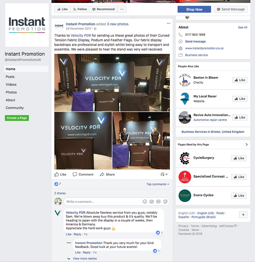Open See All in the About panel

tap(243, 27)
